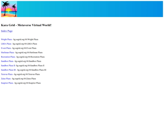
Task: Open the Sandbox Plaza II link
Action: tap(8, 66)
